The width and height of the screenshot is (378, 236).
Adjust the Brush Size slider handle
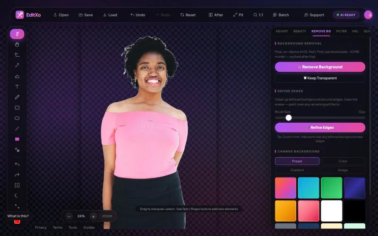click(289, 118)
